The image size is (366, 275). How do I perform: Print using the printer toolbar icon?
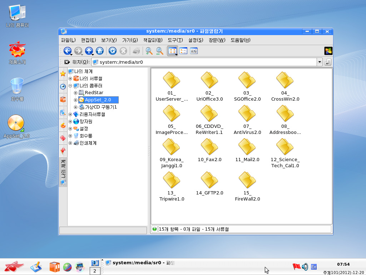[x=136, y=51]
